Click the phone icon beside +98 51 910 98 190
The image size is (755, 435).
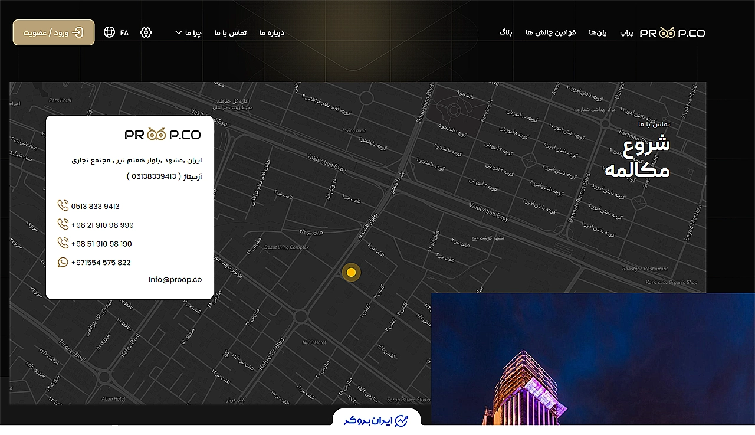[63, 243]
